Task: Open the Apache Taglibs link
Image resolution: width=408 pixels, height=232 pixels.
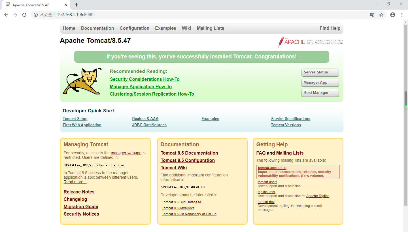Action: click(318, 196)
